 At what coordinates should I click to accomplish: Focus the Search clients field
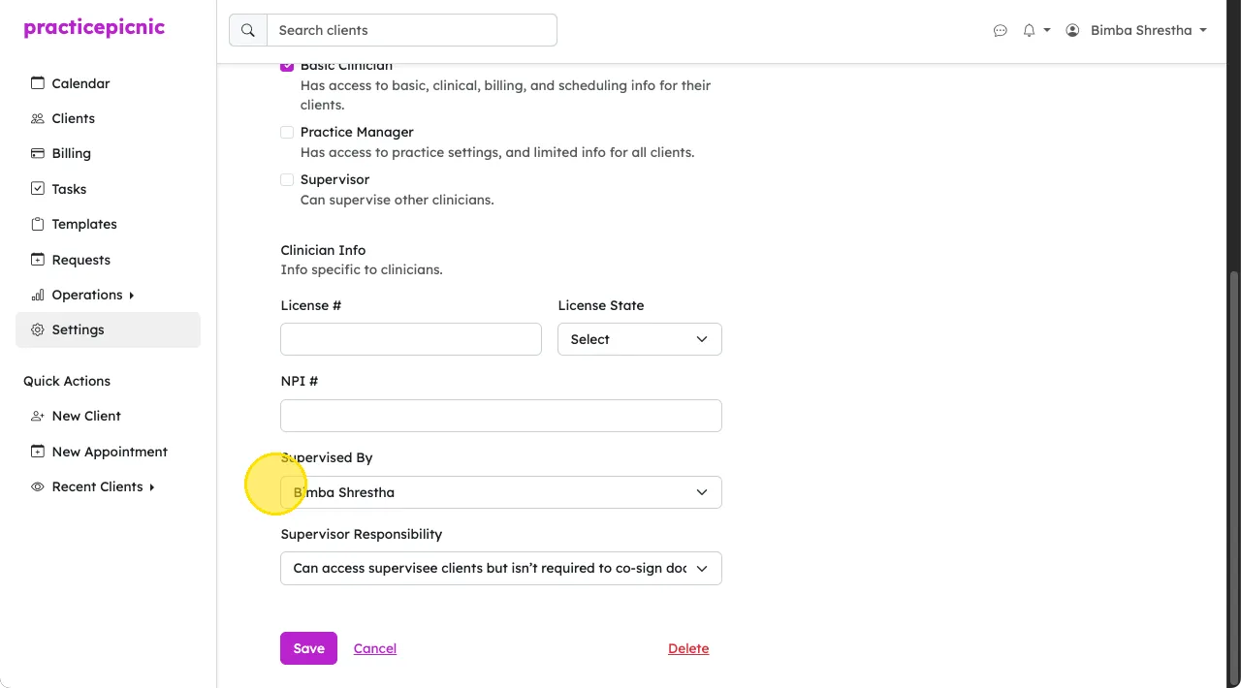tap(412, 30)
